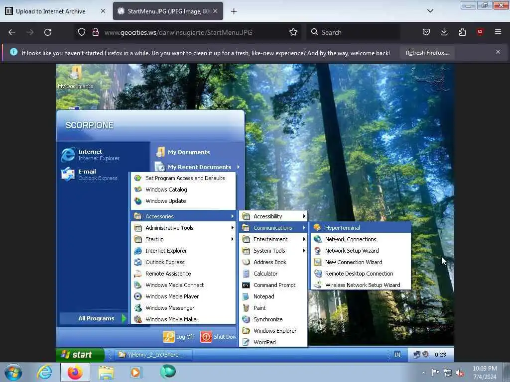Click the XP start button in image
Image resolution: width=510 pixels, height=382 pixels.
point(80,355)
